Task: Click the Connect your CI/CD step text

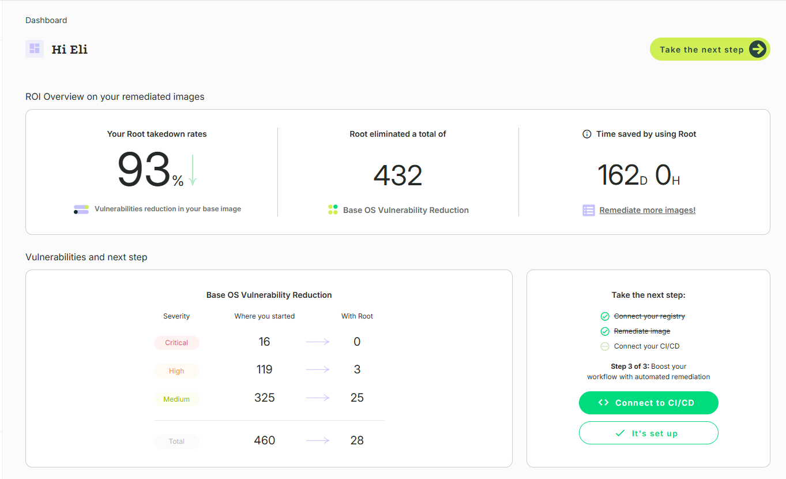Action: pyautogui.click(x=647, y=346)
